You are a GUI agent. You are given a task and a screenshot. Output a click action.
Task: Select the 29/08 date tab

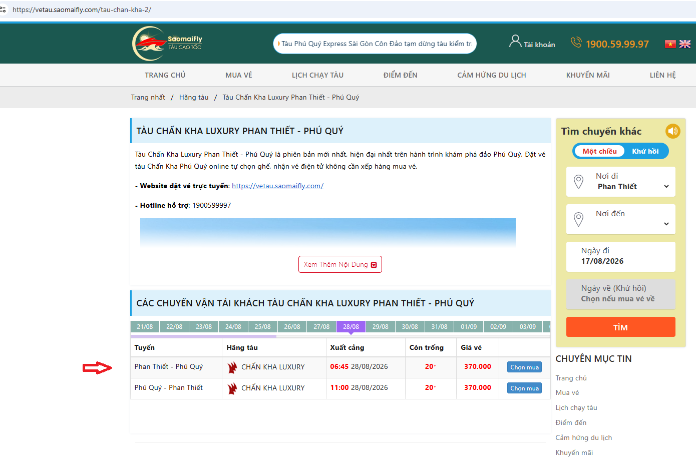pos(381,327)
